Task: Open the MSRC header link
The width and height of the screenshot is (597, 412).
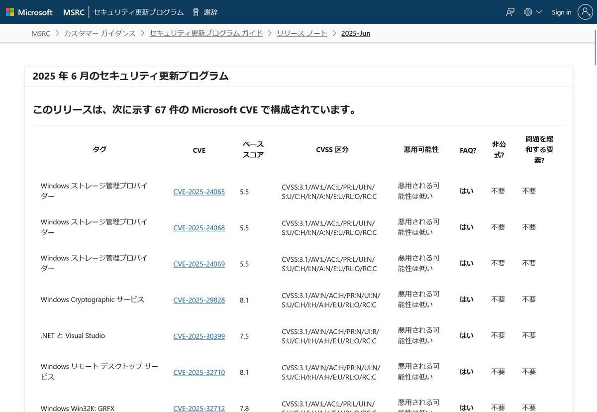Action: coord(74,12)
